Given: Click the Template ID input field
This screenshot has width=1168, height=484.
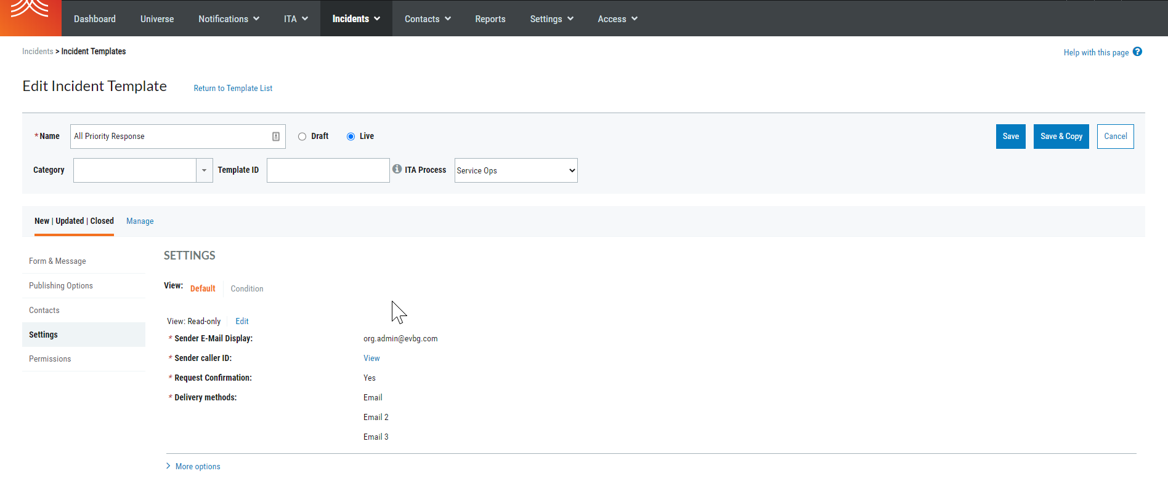Looking at the screenshot, I should [328, 170].
